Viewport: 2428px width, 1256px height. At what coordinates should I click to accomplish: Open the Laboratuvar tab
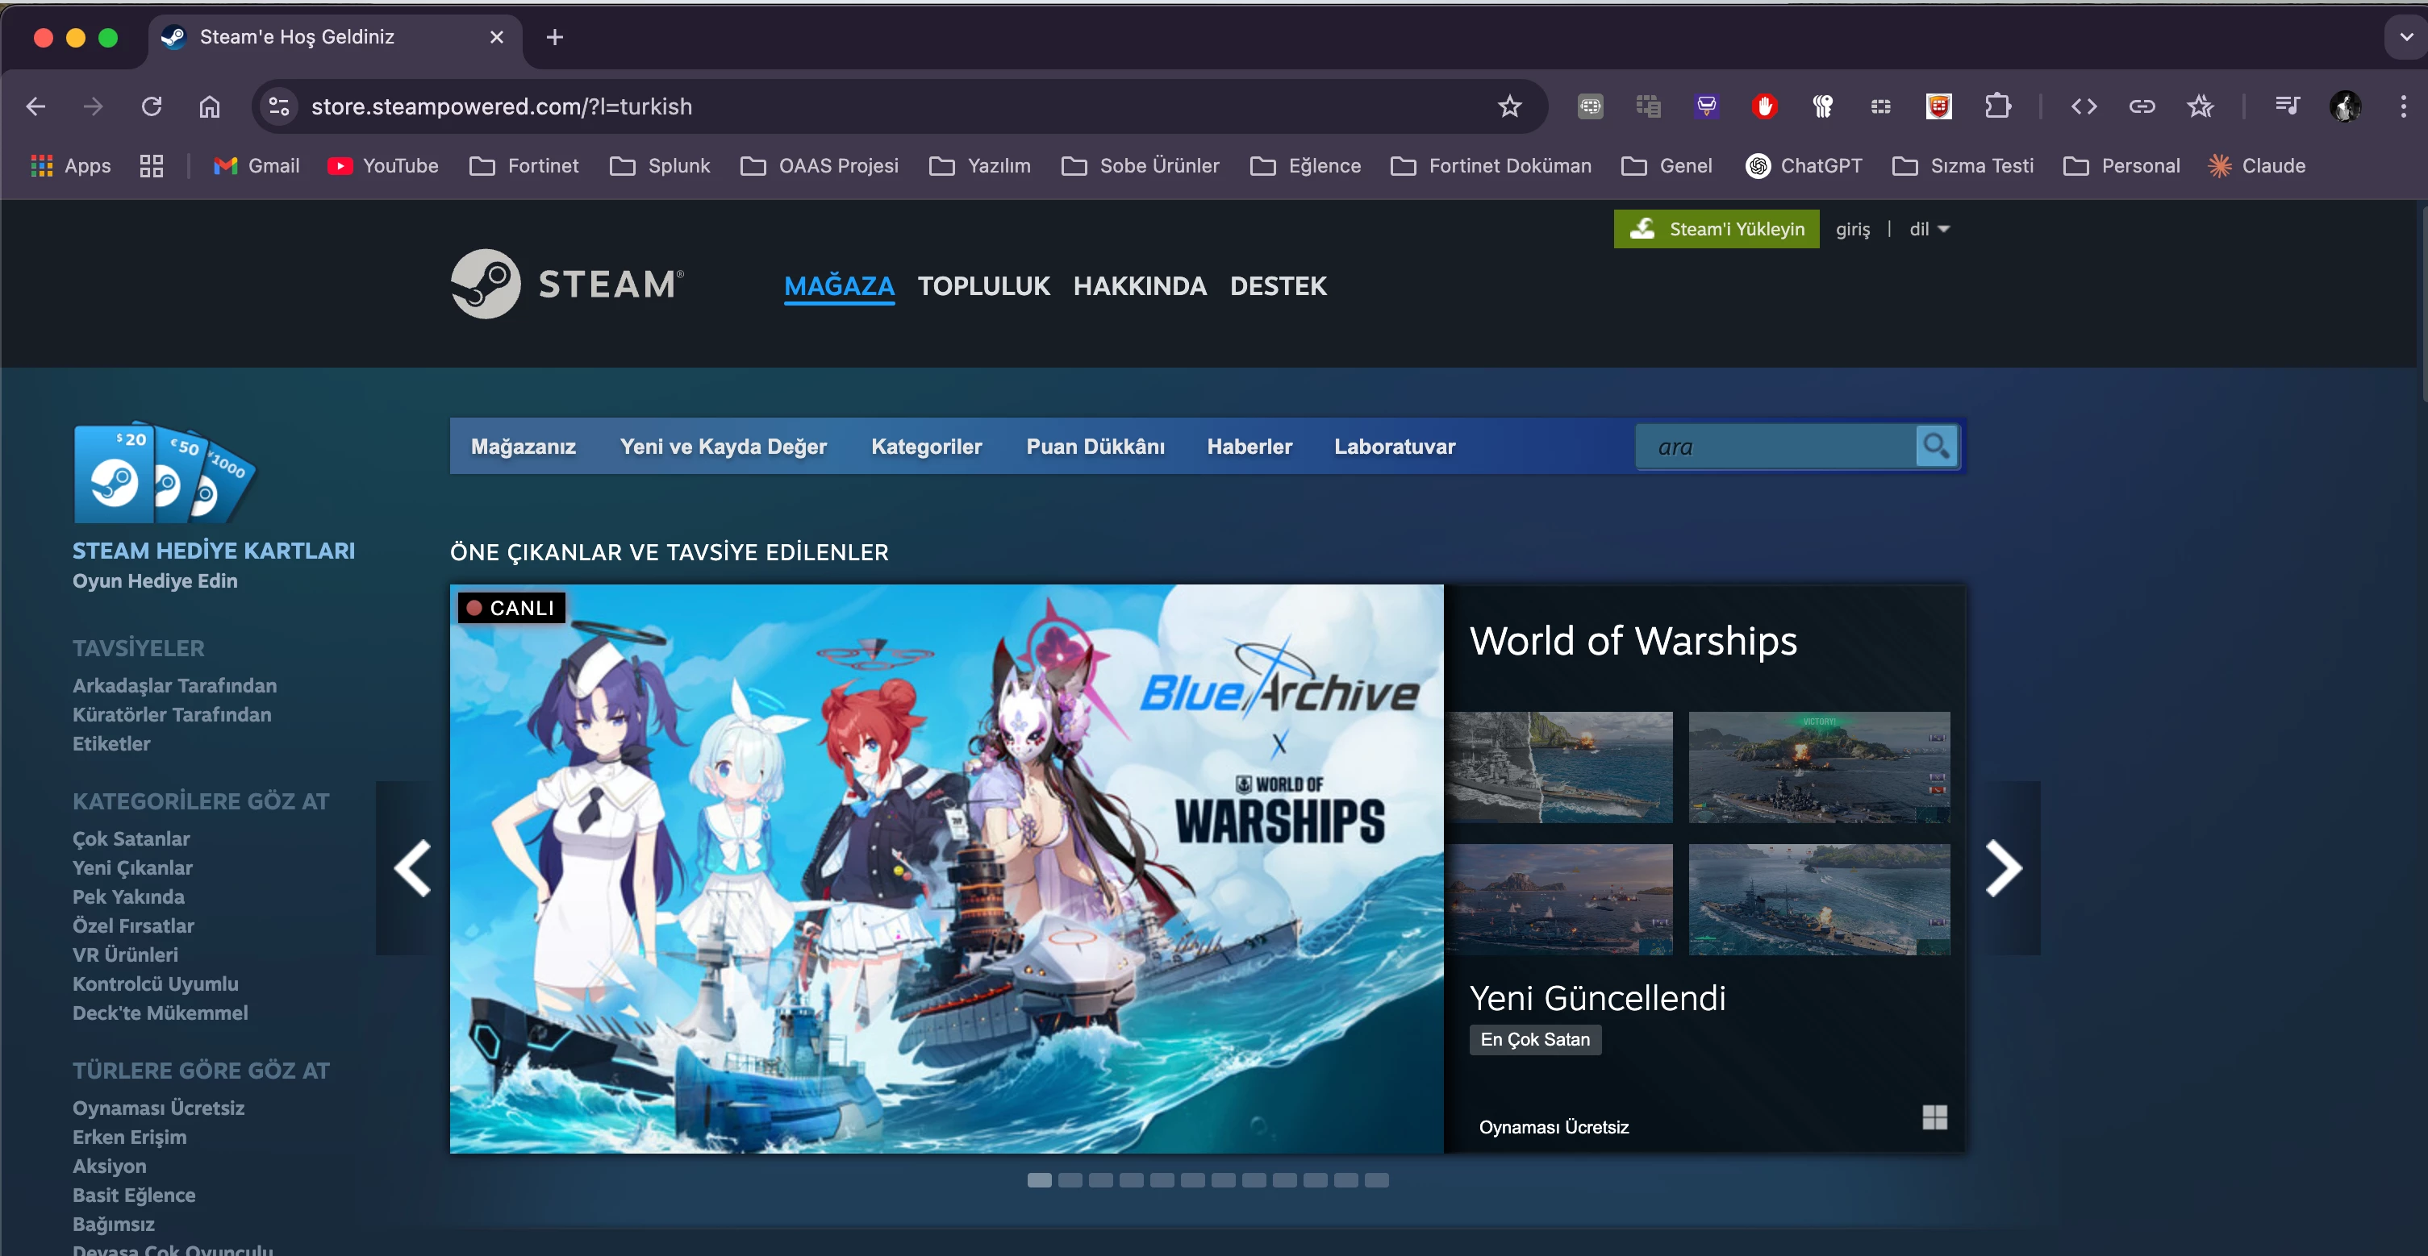click(x=1394, y=447)
